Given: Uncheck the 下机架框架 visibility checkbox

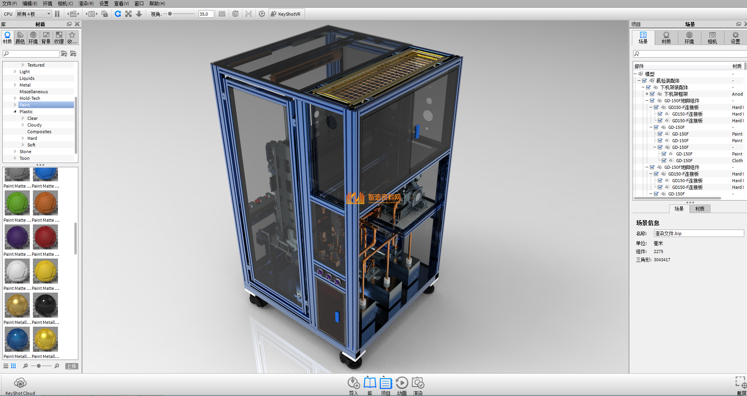Looking at the screenshot, I should [652, 94].
